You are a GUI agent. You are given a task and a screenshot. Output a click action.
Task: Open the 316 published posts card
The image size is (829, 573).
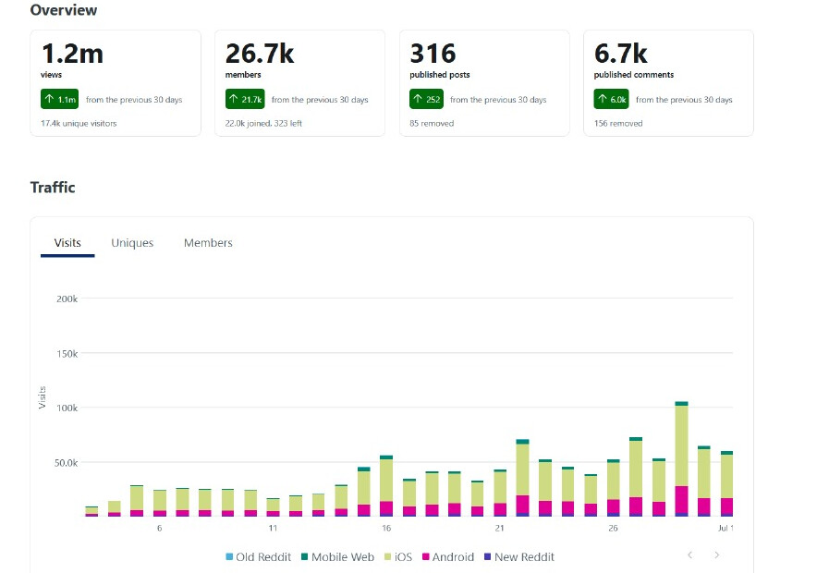point(484,83)
